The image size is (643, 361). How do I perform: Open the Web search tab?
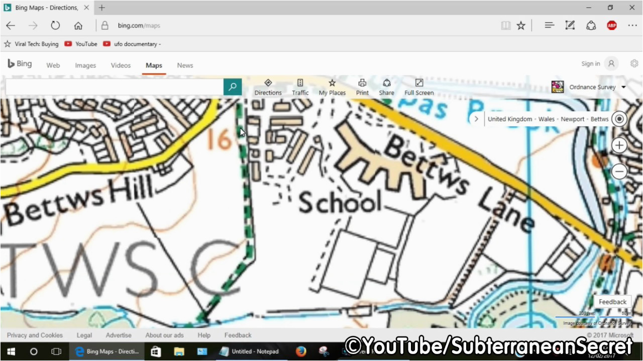pyautogui.click(x=53, y=65)
